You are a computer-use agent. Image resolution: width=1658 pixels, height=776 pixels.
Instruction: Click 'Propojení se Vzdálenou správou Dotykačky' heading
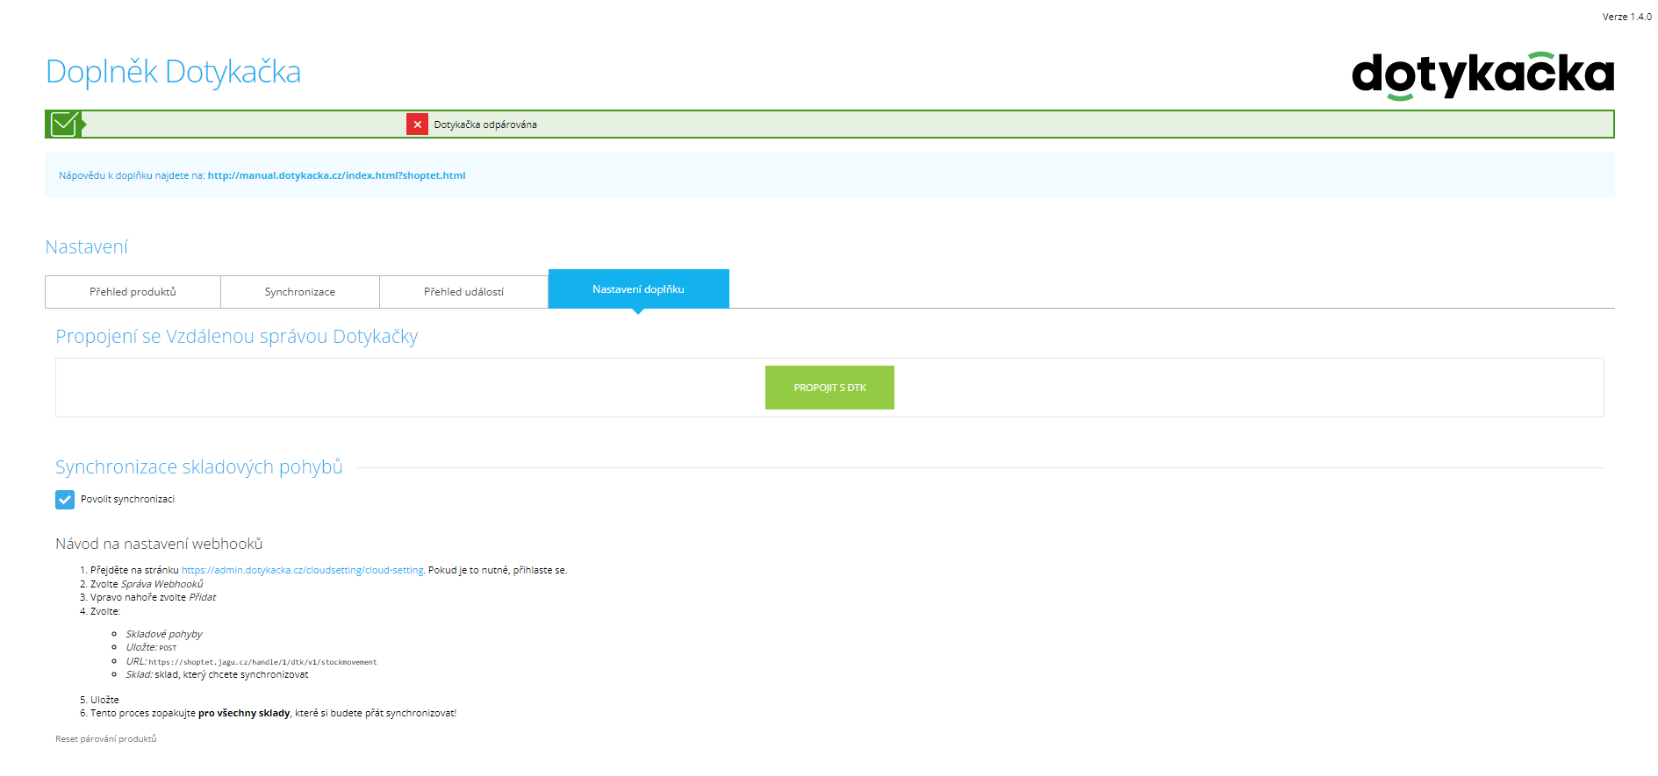236,337
